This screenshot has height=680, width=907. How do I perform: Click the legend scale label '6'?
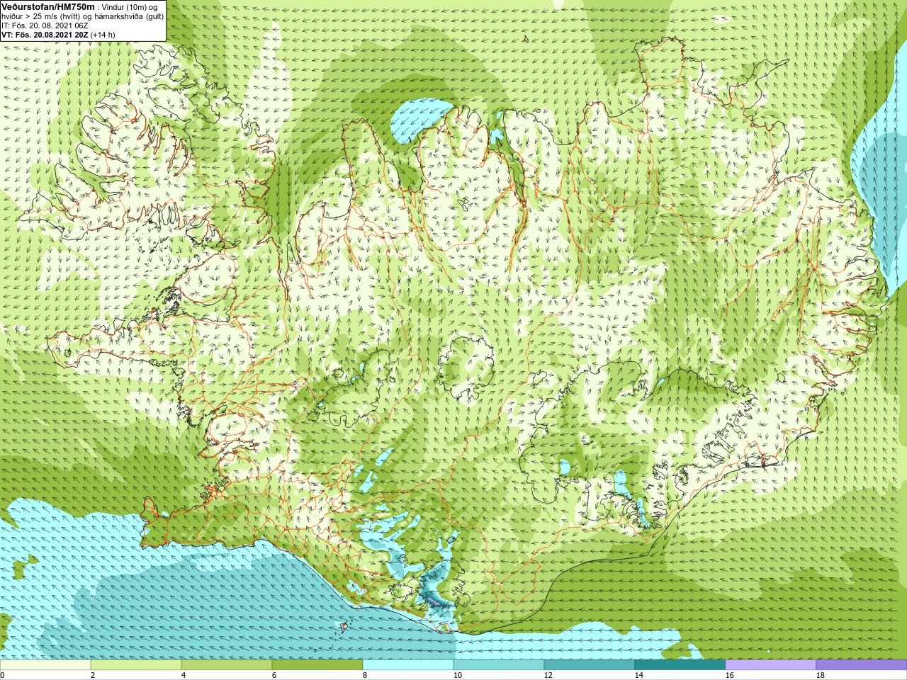274,675
